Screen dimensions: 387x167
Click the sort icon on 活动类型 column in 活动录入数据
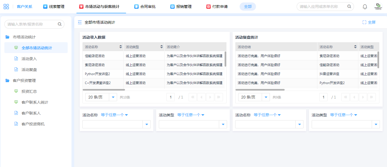pyautogui.click(x=162, y=47)
